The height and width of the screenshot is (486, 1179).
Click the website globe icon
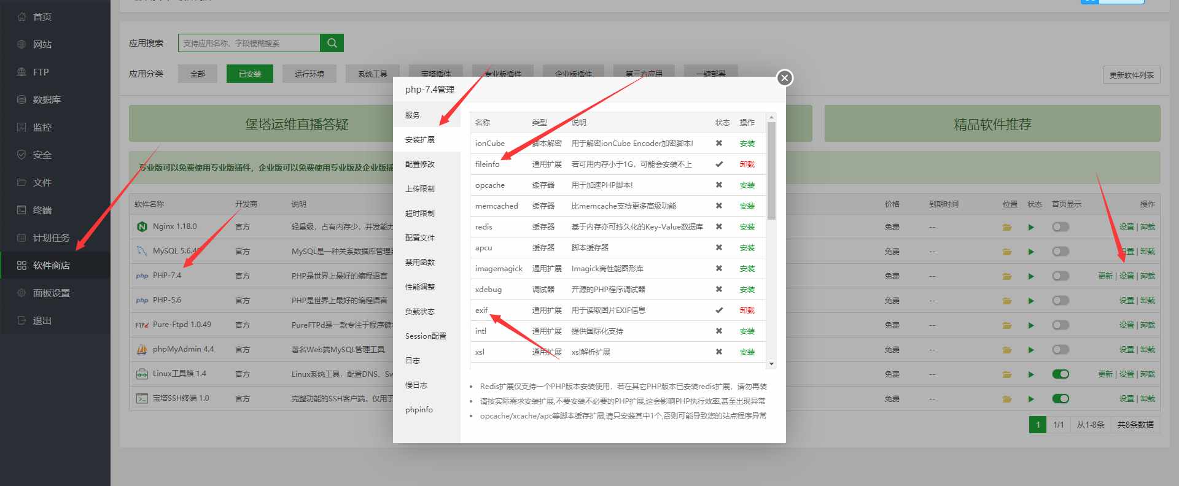[x=21, y=44]
